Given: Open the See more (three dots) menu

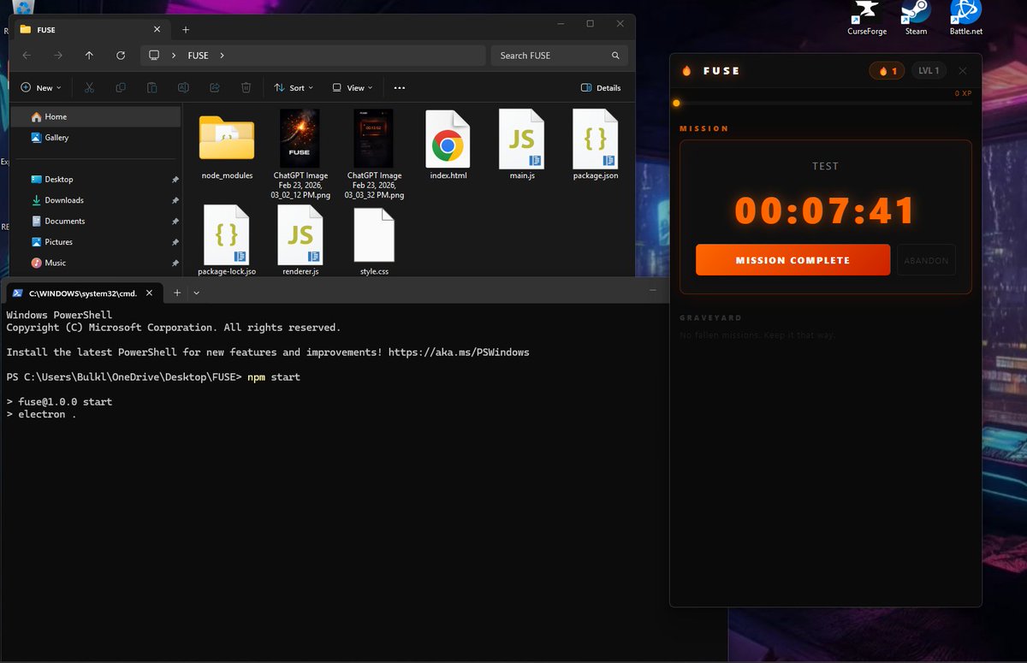Looking at the screenshot, I should point(399,87).
